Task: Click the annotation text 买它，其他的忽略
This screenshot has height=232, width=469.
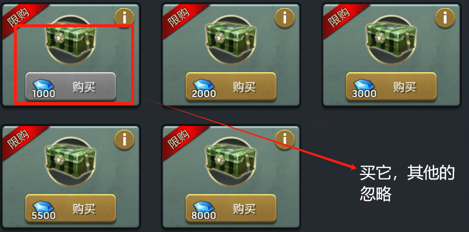Action: coord(407,183)
